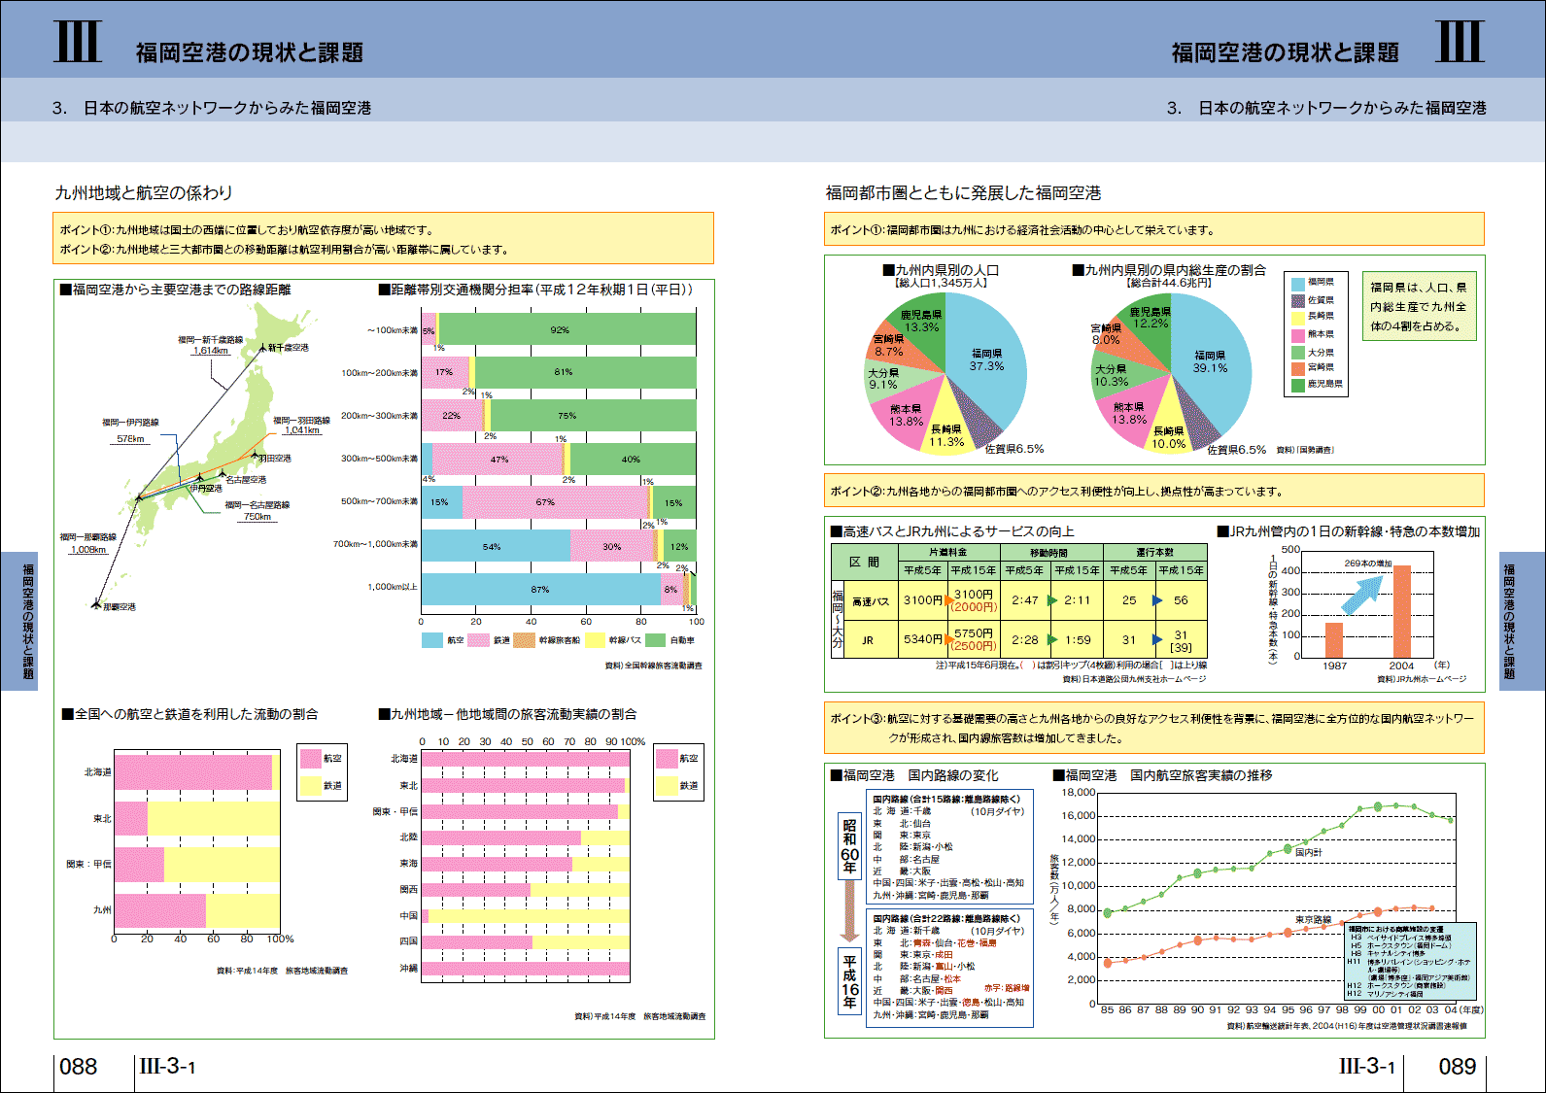Click the 87% blue bar in the 1,000km以上 row
1546x1093 pixels.
[x=541, y=590]
